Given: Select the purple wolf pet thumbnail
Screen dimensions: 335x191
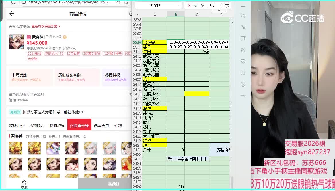Looking at the screenshot, I should [53, 148].
